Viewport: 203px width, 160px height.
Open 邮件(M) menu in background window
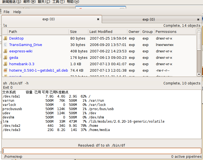point(30,2)
